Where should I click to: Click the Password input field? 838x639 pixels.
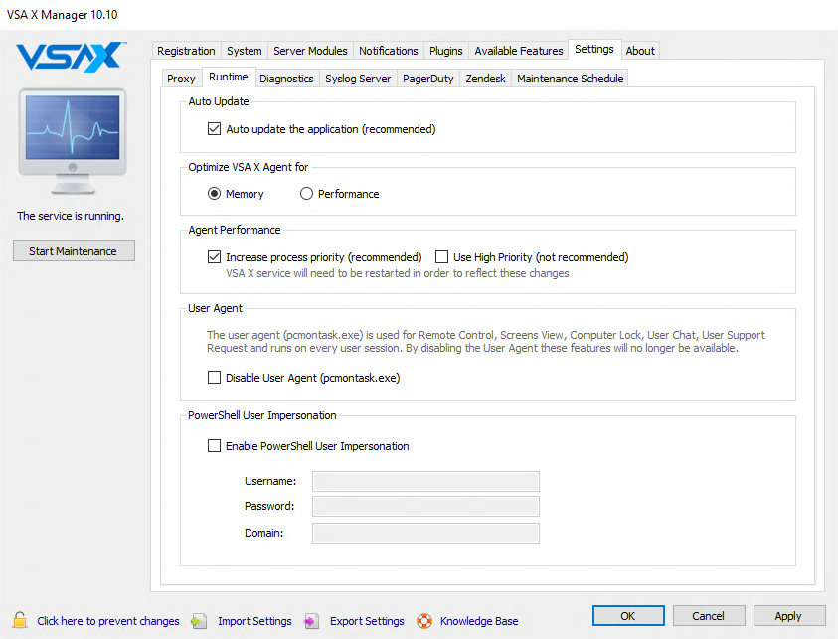pos(425,506)
